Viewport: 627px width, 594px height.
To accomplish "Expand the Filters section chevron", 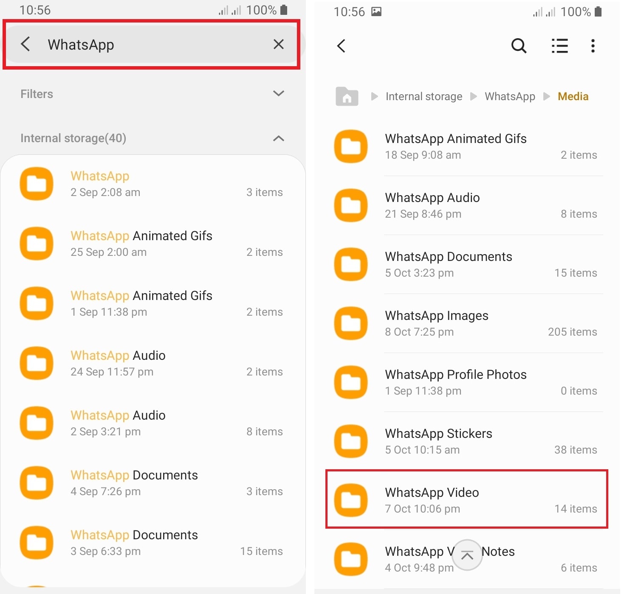I will (279, 94).
